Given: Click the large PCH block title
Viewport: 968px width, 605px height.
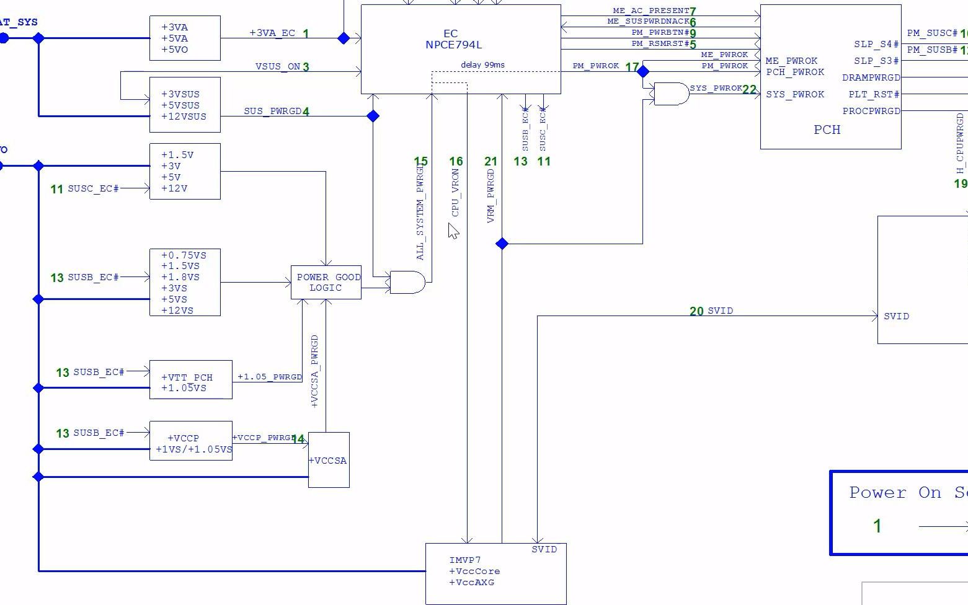Looking at the screenshot, I should click(827, 130).
